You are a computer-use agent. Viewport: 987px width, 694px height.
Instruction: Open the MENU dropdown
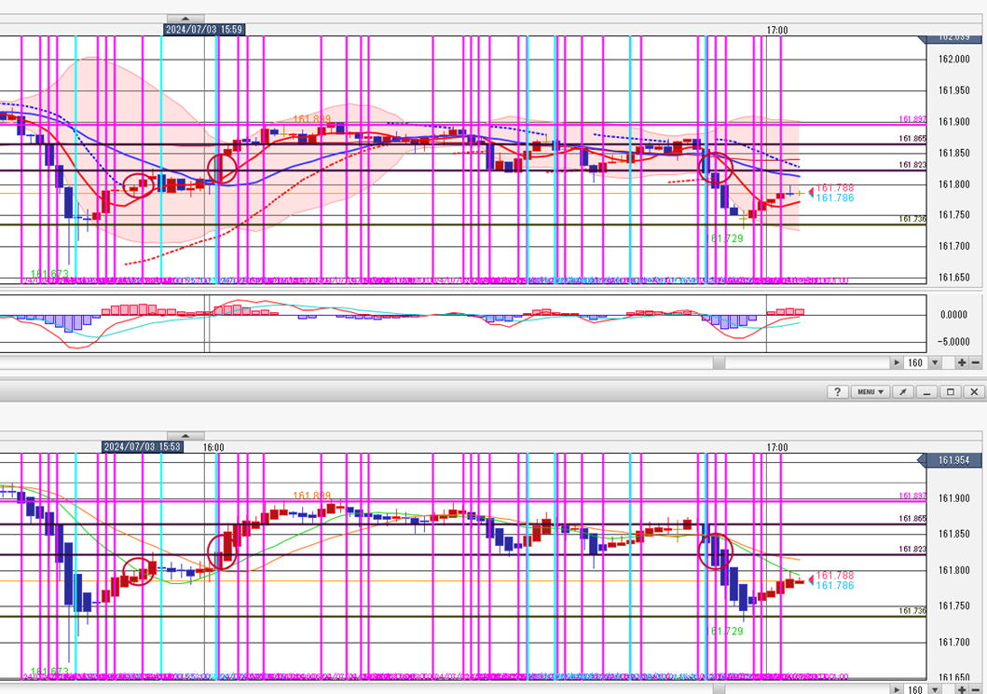[870, 392]
